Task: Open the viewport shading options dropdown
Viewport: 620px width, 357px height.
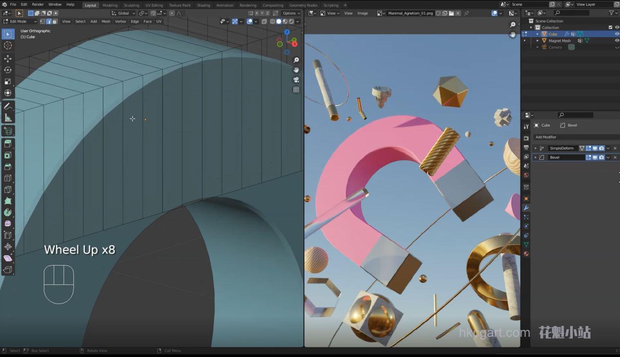Action: pos(297,21)
